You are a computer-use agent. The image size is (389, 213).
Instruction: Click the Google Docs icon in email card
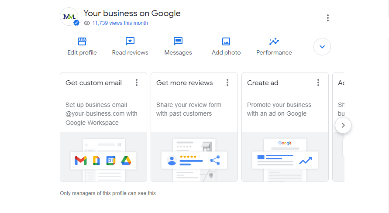coord(96,161)
